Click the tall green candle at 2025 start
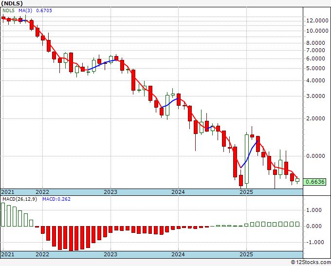 pyautogui.click(x=247, y=159)
